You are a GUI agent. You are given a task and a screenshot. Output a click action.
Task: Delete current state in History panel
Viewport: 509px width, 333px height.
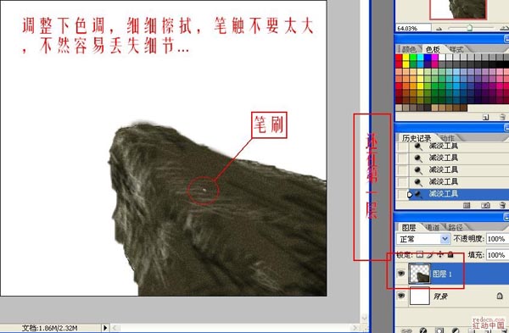click(x=502, y=205)
